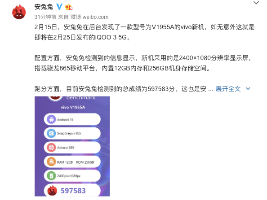The image size is (267, 200).
Task: Open the 安兔兔 username link
Action: (x=44, y=7)
